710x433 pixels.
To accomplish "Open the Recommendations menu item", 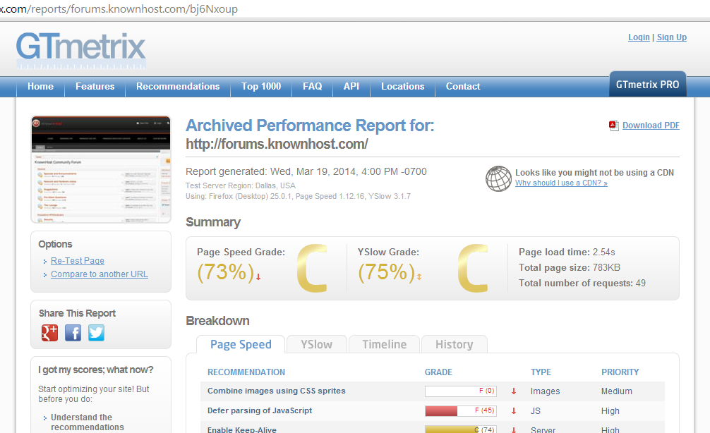I will click(178, 87).
